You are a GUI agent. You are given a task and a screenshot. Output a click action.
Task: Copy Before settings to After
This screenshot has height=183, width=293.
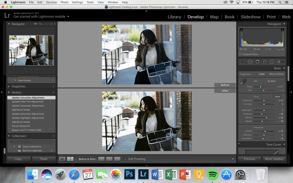tap(102, 159)
